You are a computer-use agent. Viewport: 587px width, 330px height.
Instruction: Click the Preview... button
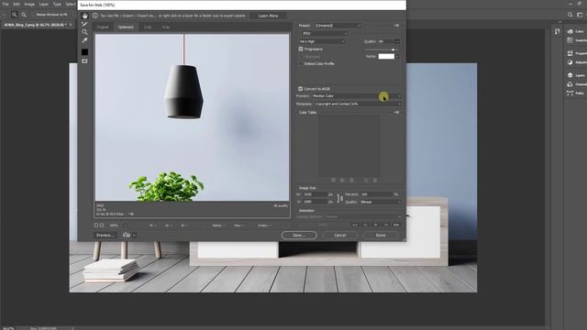click(x=105, y=236)
